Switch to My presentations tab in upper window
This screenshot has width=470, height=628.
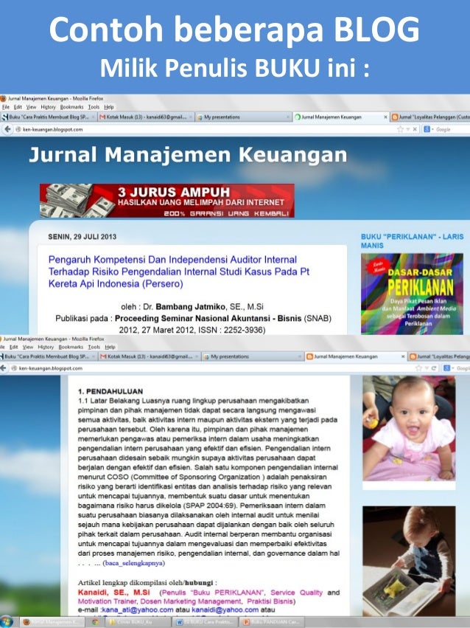pyautogui.click(x=243, y=117)
